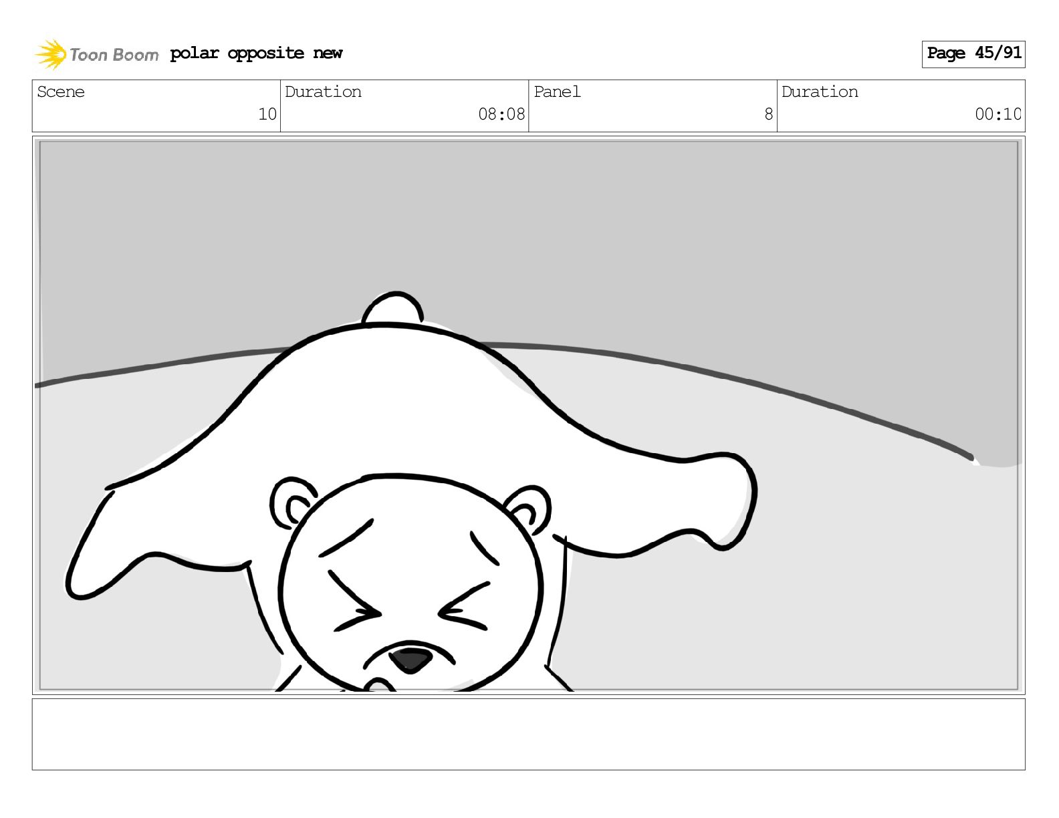The image size is (1059, 818).
Task: Click the 'Scene' header label
Action: (61, 92)
